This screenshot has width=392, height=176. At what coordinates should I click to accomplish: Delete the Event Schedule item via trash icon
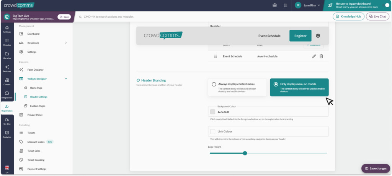coord(321,56)
